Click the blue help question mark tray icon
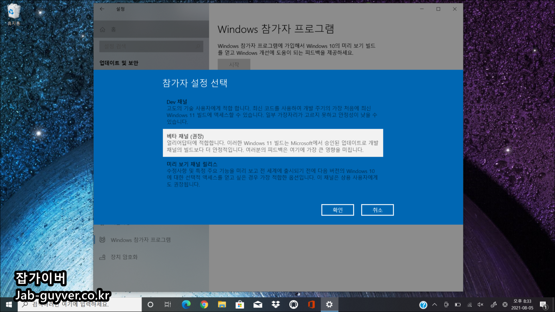 pos(423,305)
